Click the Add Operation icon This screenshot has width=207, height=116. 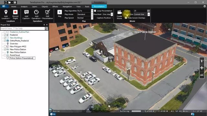click(x=36, y=12)
